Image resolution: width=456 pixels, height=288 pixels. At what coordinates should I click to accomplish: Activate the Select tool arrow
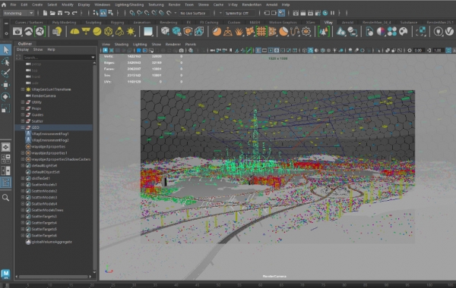click(6, 50)
